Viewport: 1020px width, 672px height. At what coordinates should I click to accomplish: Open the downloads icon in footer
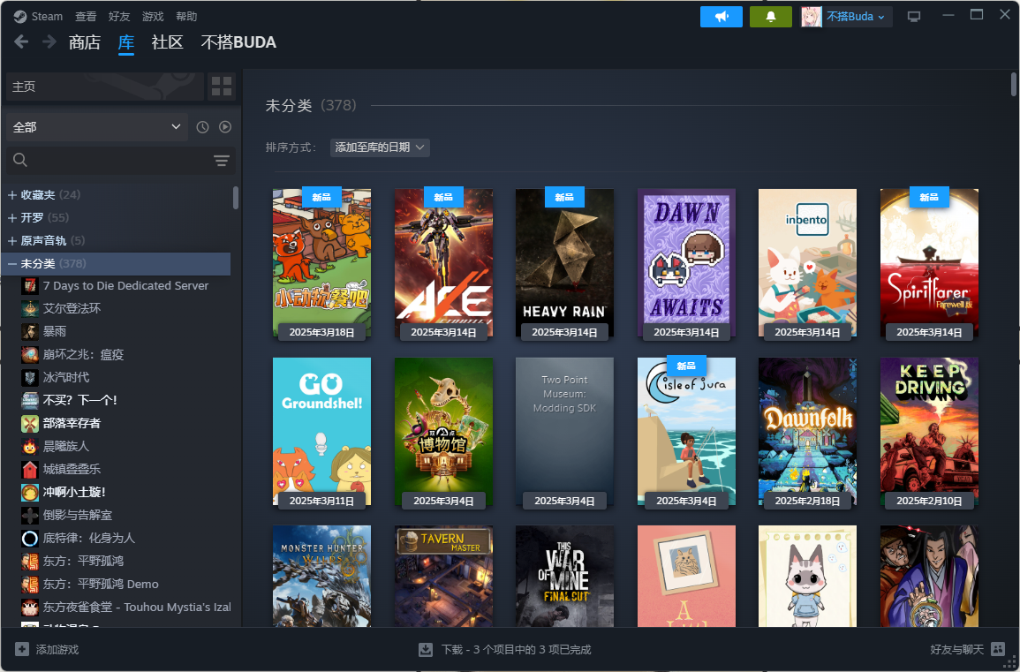(x=426, y=649)
